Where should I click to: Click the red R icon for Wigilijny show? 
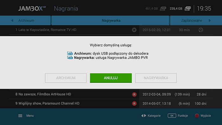[x=134, y=103]
